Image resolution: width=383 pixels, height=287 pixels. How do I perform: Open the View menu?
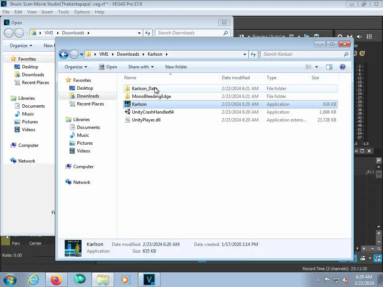[32, 12]
